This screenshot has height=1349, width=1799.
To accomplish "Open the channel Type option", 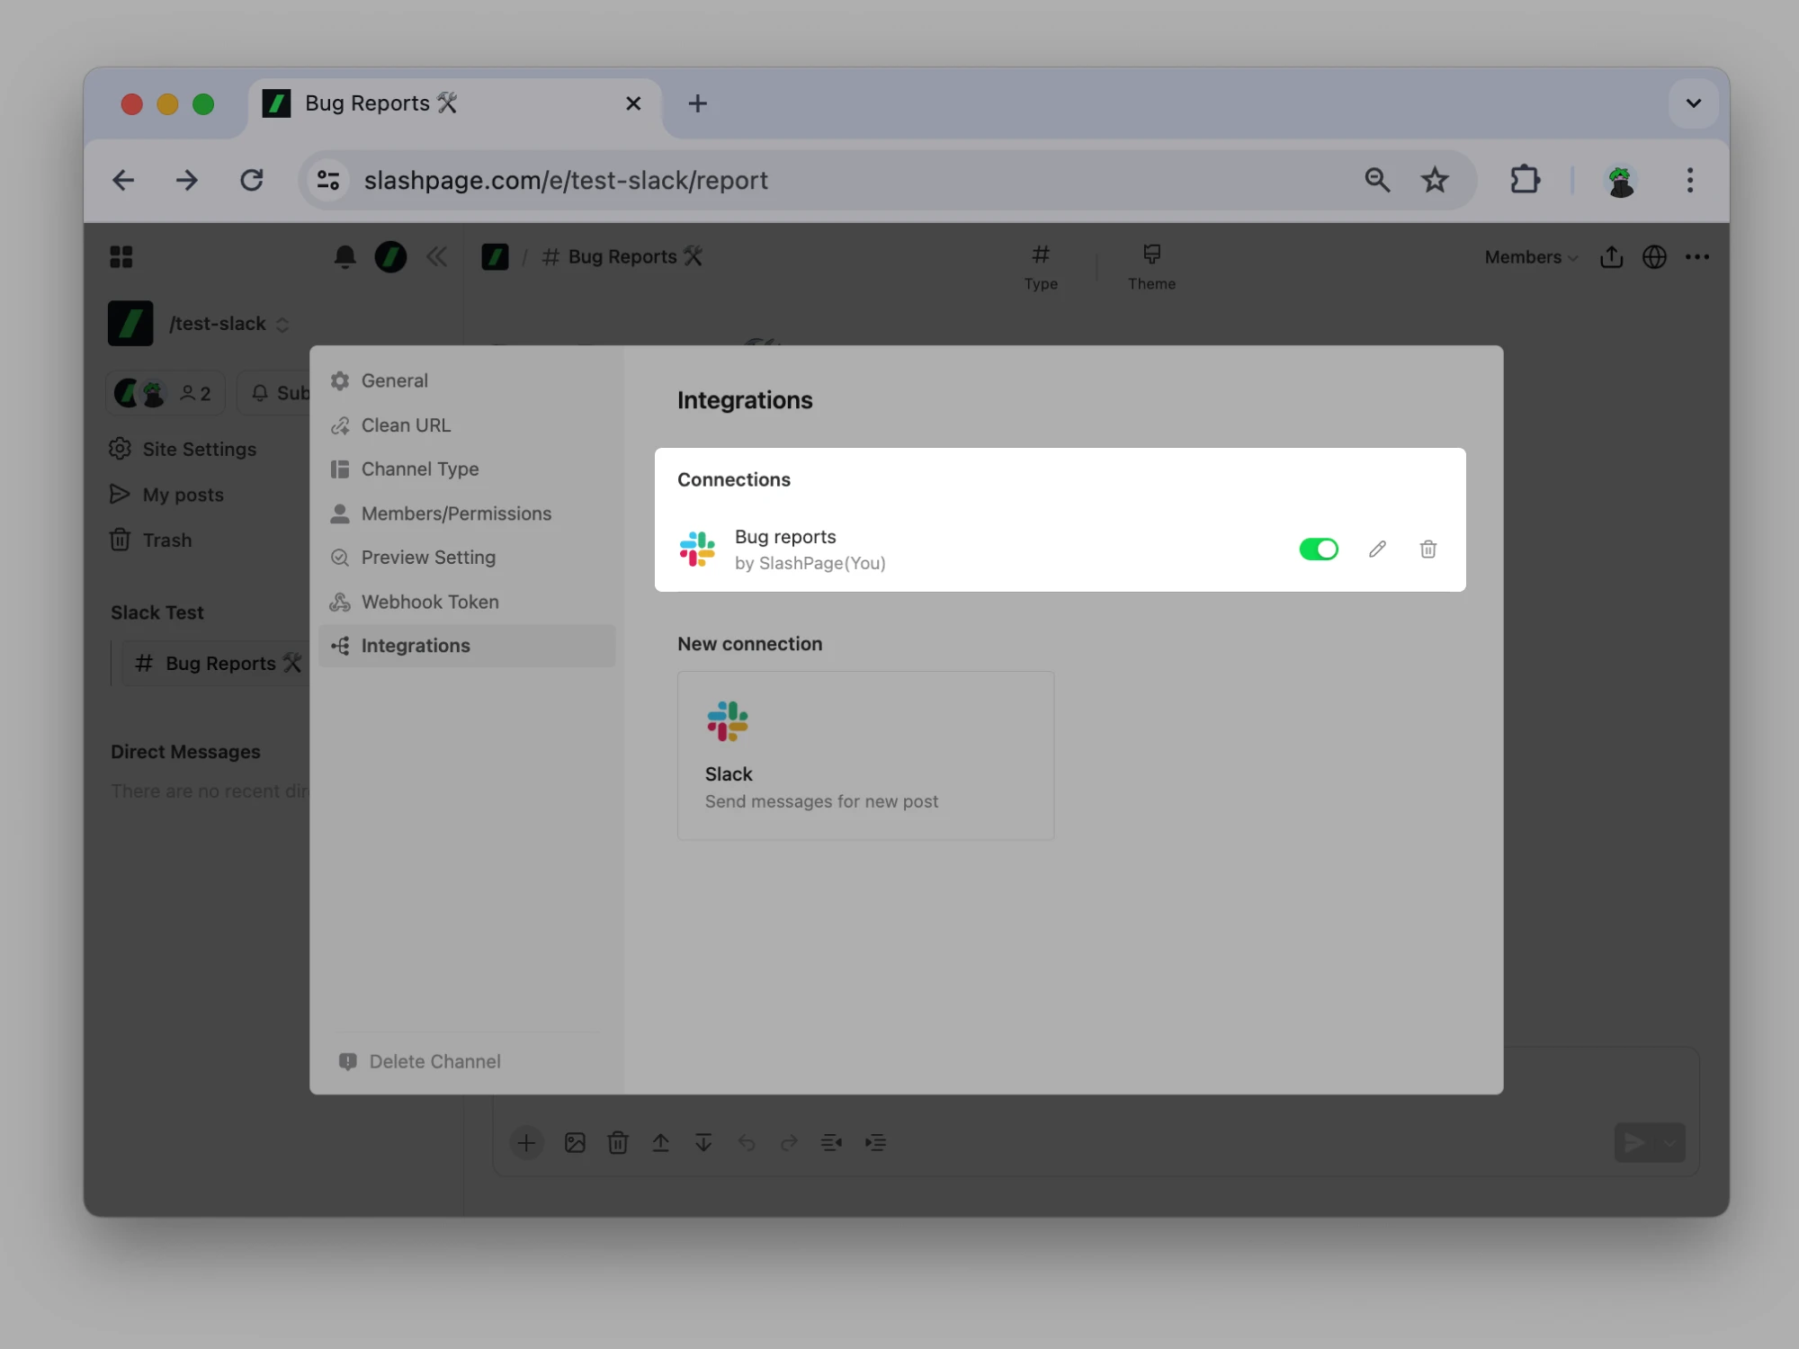I will tap(1041, 267).
